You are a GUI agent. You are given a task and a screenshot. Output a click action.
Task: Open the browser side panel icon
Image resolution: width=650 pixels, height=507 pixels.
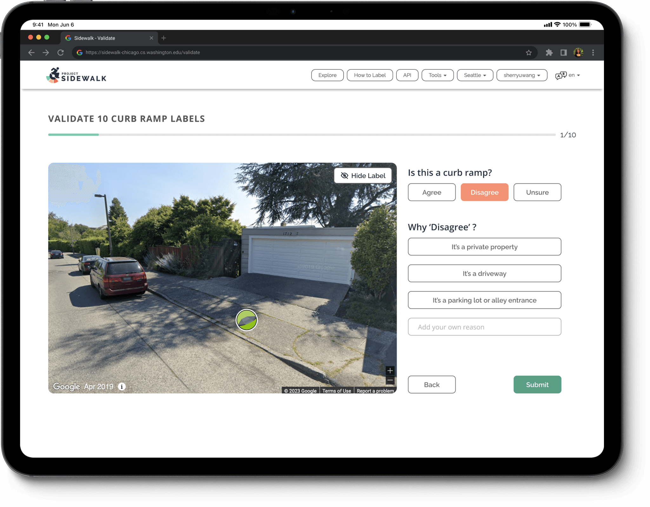click(x=564, y=53)
